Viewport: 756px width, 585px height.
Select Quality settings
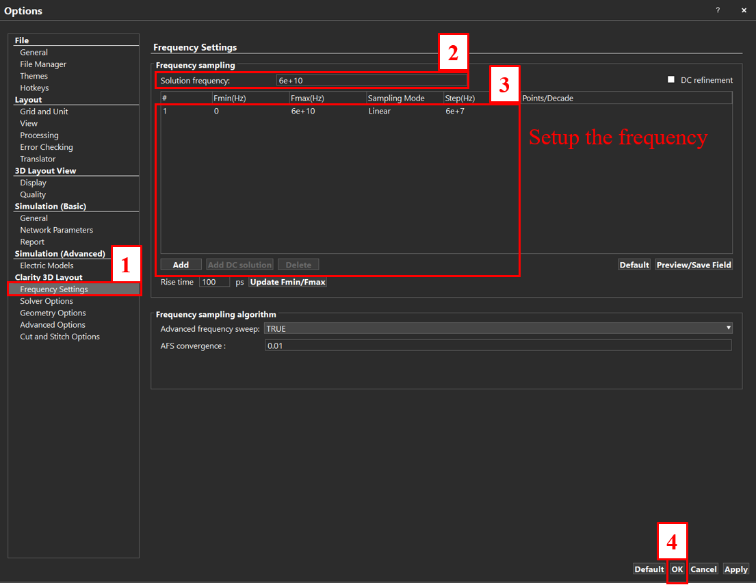point(33,194)
